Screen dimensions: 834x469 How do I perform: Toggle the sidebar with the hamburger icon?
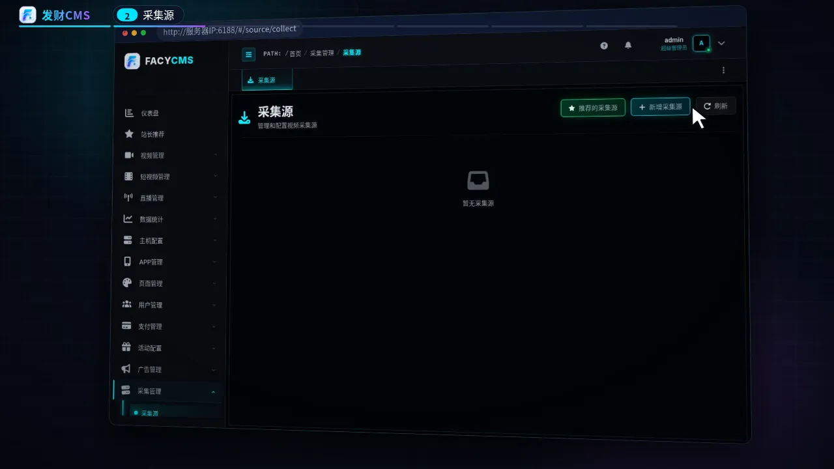point(248,54)
